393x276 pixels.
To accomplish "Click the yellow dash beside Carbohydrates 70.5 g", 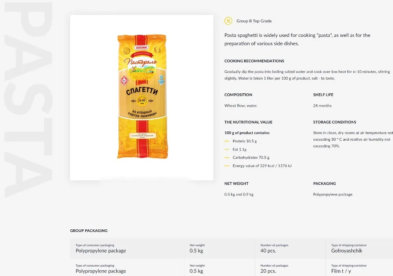I will (227, 158).
